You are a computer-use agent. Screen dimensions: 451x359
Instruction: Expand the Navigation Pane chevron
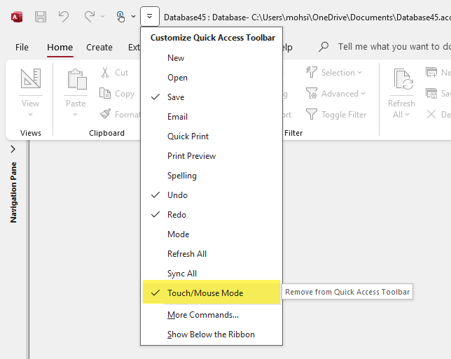13,150
